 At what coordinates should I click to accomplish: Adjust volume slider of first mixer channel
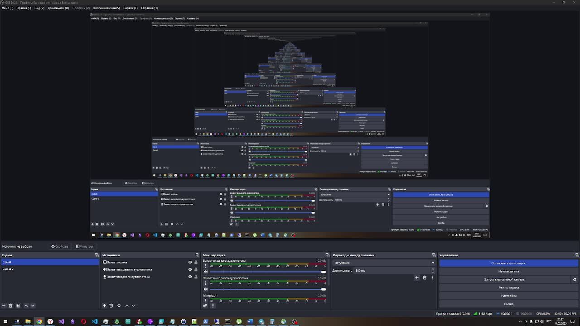(267, 272)
